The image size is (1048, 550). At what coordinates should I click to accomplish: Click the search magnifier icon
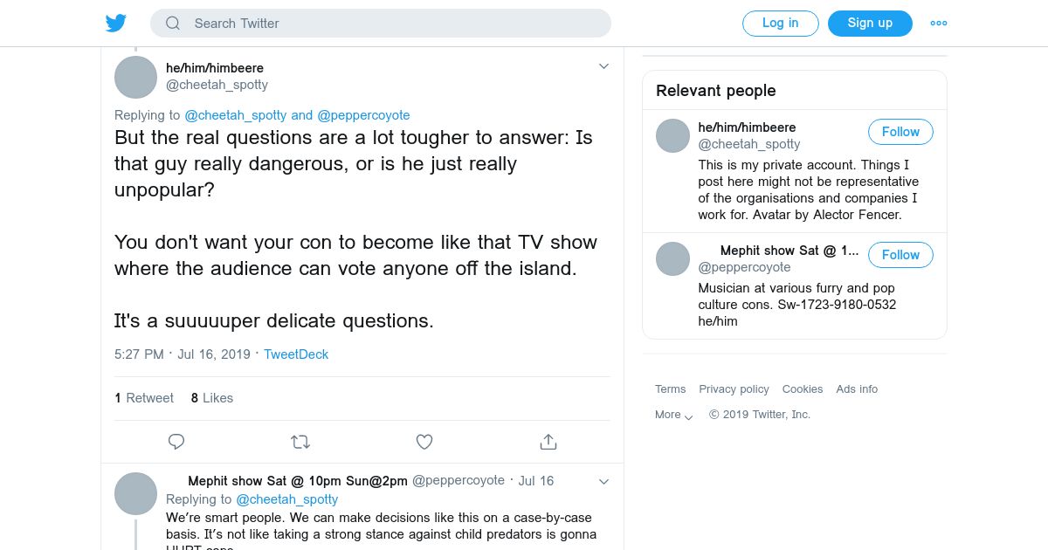tap(173, 24)
